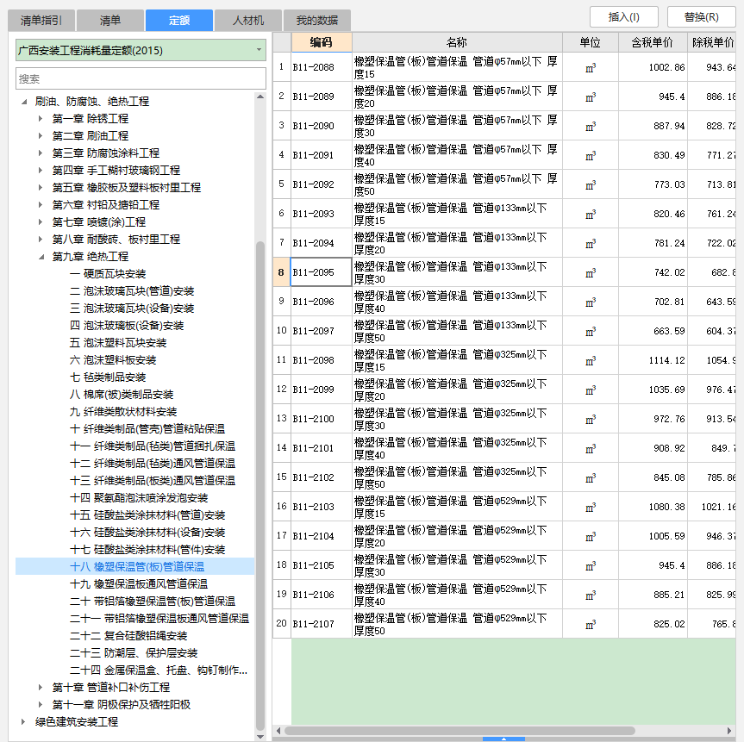The image size is (744, 742).
Task: Click the 搜索 input field
Action: click(141, 78)
